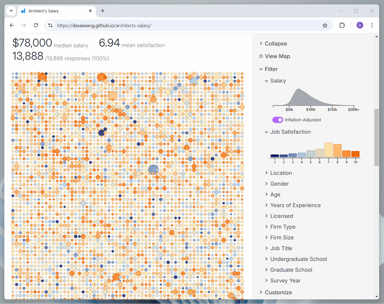Select satisfaction level 3 bar
The width and height of the screenshot is (384, 304).
pyautogui.click(x=293, y=155)
